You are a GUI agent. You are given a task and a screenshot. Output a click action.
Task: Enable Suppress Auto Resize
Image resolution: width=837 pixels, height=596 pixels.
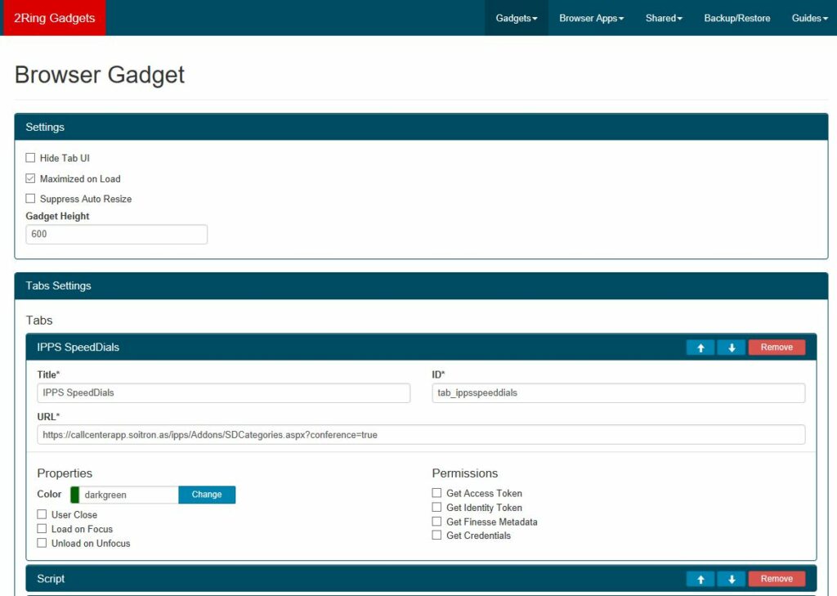pos(30,199)
